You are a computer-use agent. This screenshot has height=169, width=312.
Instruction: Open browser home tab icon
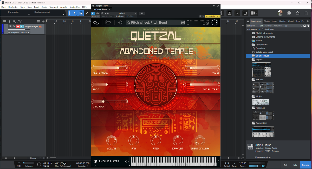point(248,21)
